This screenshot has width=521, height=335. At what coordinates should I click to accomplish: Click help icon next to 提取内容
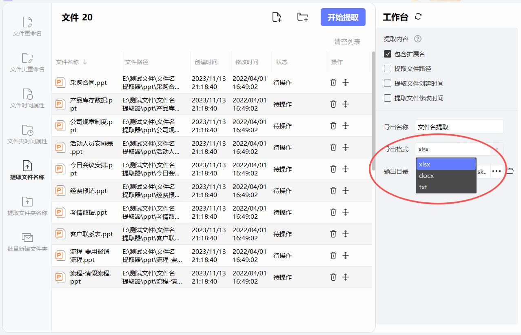(417, 39)
